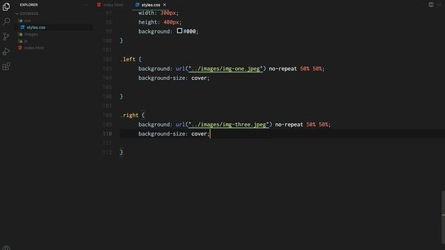The height and width of the screenshot is (250, 445).
Task: Open editor More Actions ellipsis menu
Action: tap(439, 5)
